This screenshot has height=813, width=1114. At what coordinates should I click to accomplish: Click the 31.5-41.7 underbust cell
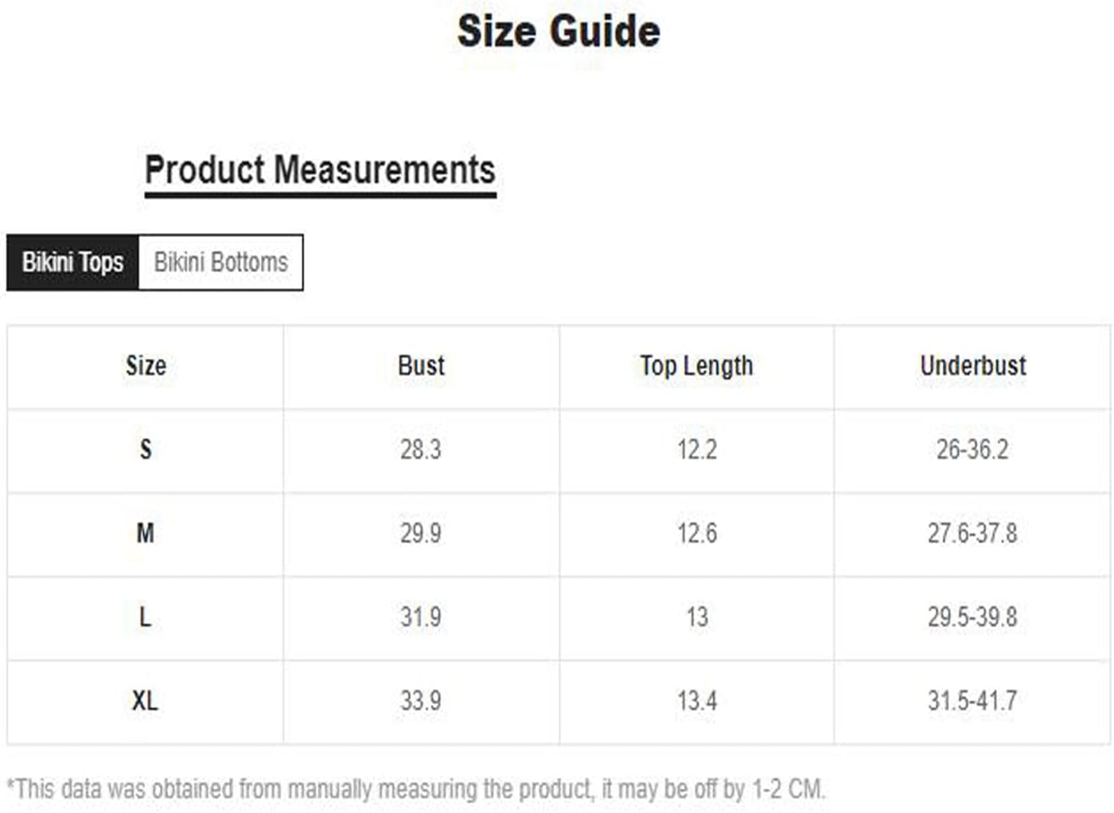[x=972, y=701]
